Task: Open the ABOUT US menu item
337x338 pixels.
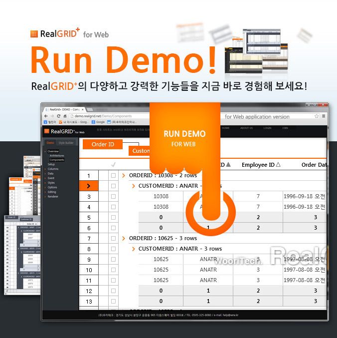Action: 247,128
